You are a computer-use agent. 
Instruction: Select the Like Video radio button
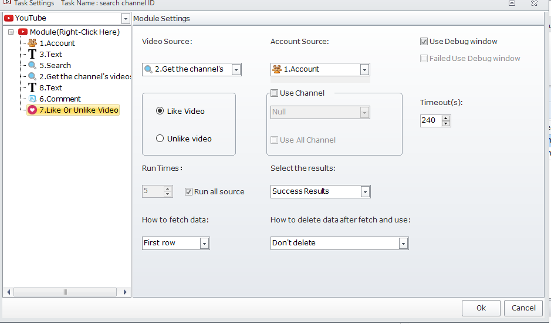tap(160, 111)
